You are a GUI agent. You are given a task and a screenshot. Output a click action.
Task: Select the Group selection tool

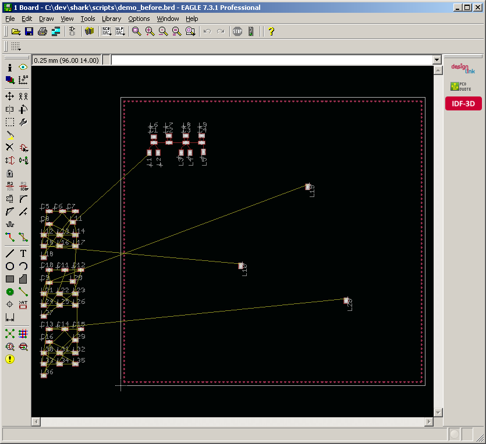coord(10,122)
